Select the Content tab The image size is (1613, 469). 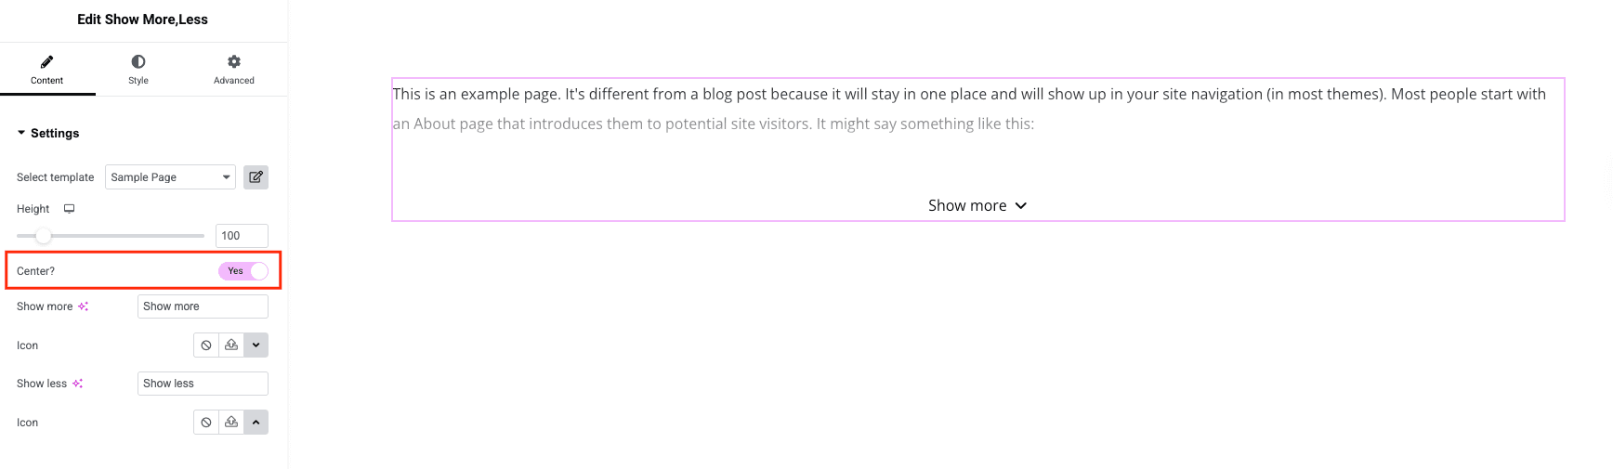pos(47,70)
